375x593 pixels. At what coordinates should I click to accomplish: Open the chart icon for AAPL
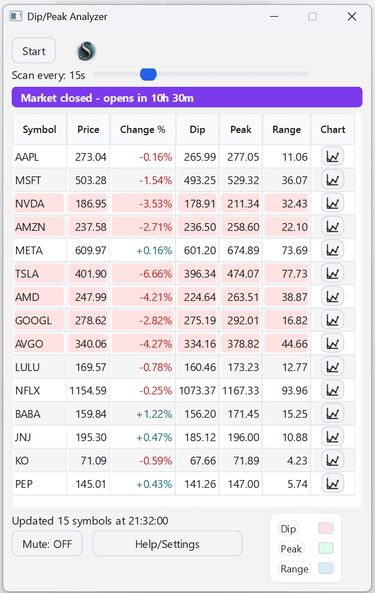pos(332,157)
